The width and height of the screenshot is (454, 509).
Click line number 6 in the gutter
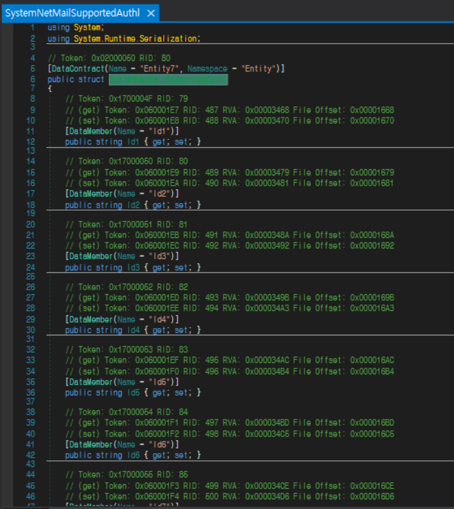[32, 79]
